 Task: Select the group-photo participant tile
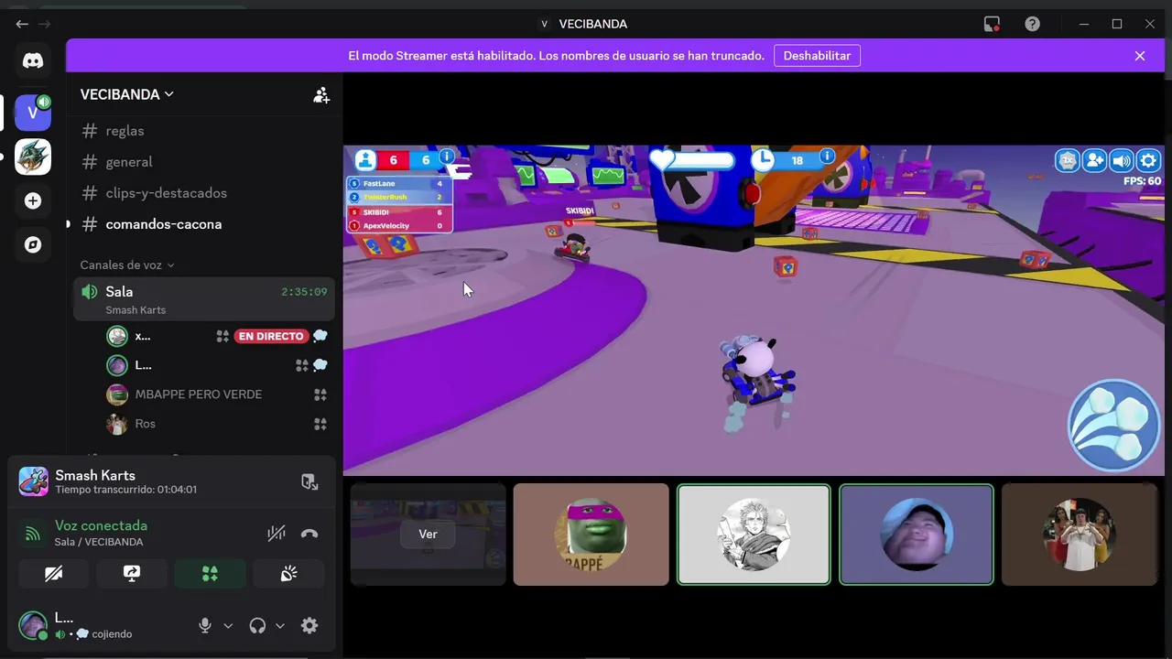(x=1080, y=535)
